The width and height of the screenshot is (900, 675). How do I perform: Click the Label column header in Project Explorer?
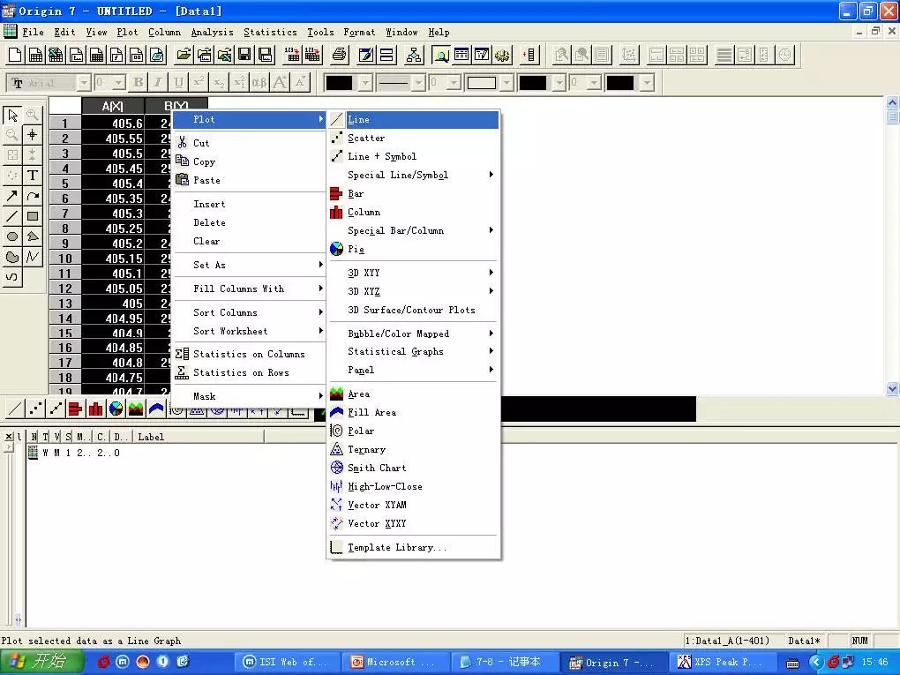[198, 437]
